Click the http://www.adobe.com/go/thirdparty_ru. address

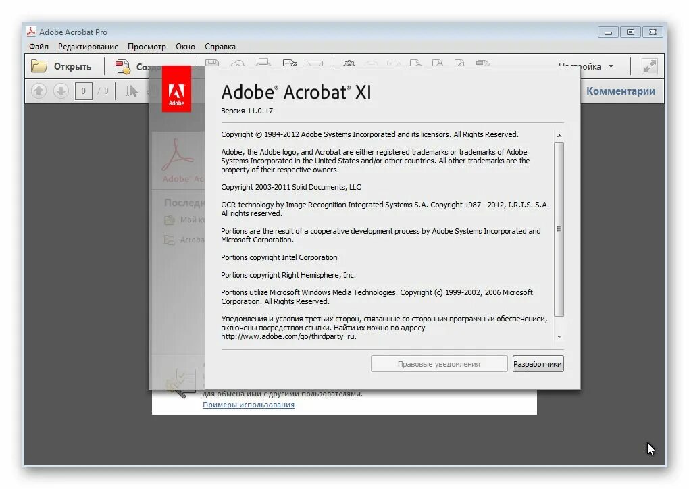point(288,336)
